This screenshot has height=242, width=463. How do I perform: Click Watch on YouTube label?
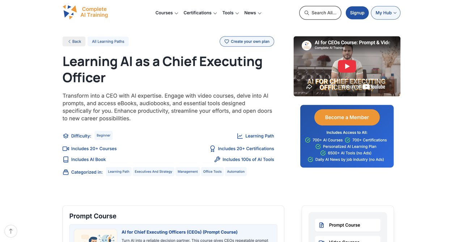pyautogui.click(x=363, y=87)
